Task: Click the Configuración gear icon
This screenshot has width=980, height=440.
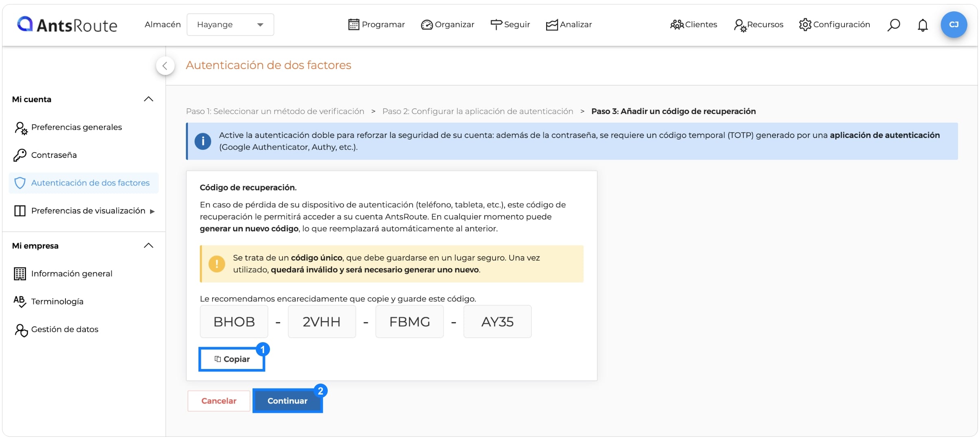Action: click(x=805, y=25)
